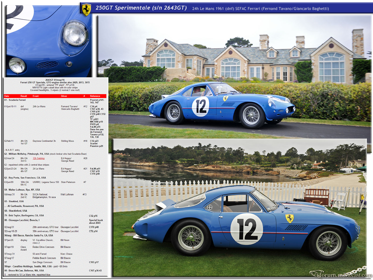Click the 'Stan Peterson' driver cell
Image resolution: width=373 pixels, height=280 pixels.
(x=68, y=182)
